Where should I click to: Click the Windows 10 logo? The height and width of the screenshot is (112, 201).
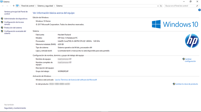pos(175,24)
